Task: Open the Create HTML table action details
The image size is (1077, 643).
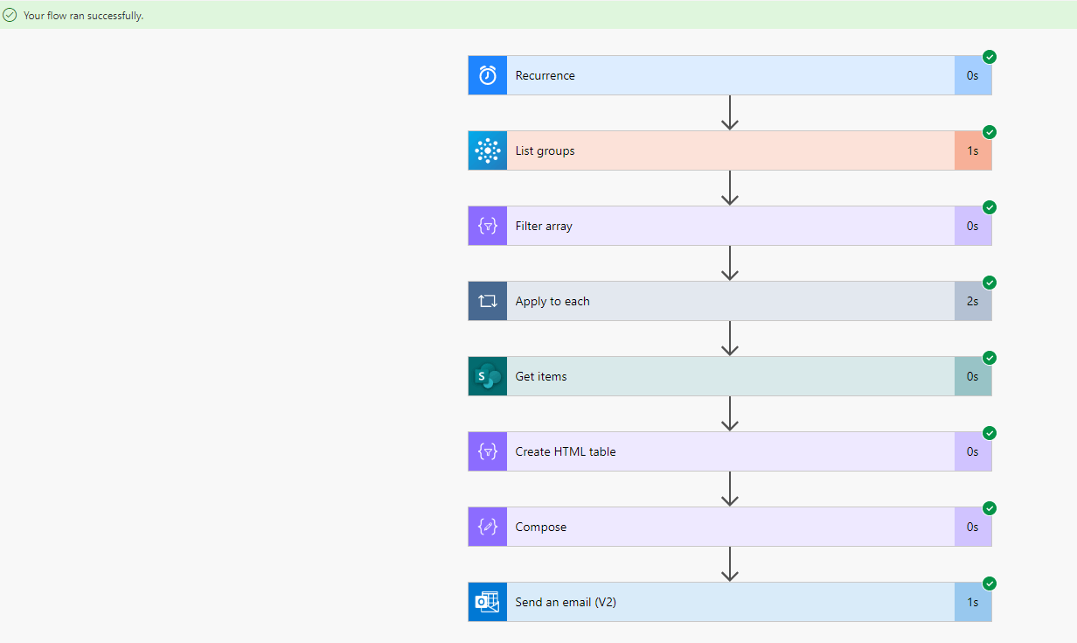Action: 730,451
